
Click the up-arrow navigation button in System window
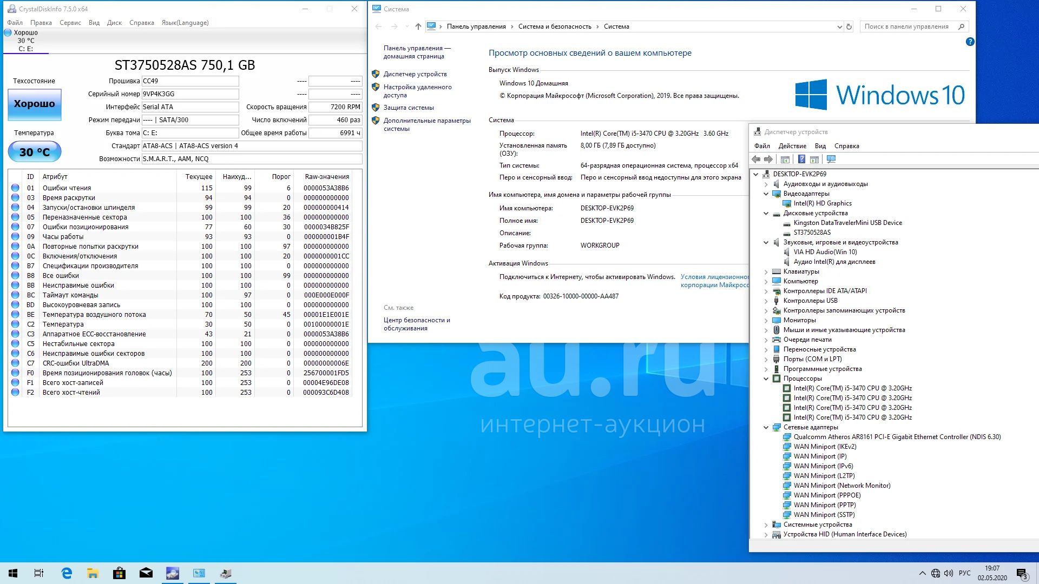[x=418, y=26]
